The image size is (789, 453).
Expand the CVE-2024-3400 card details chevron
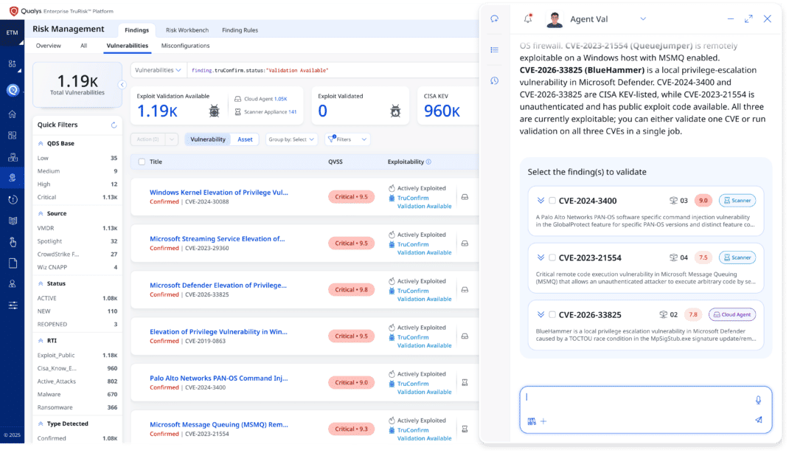tap(541, 201)
